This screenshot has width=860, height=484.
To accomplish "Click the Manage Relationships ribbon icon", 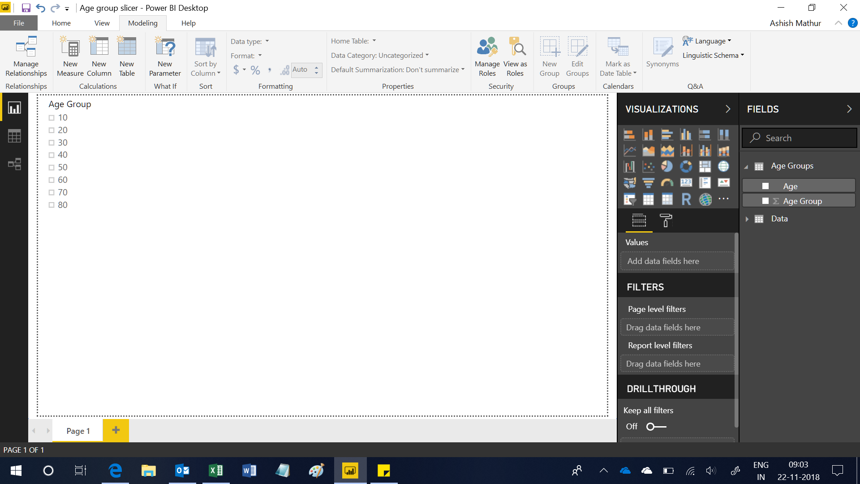I will 26,56.
